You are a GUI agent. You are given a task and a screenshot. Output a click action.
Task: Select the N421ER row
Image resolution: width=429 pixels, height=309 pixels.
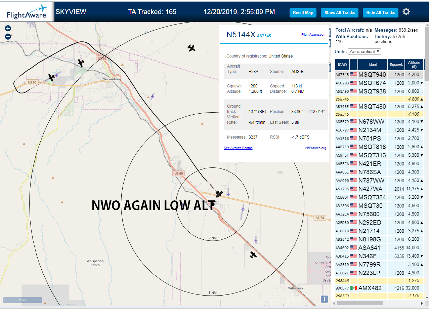click(379, 164)
